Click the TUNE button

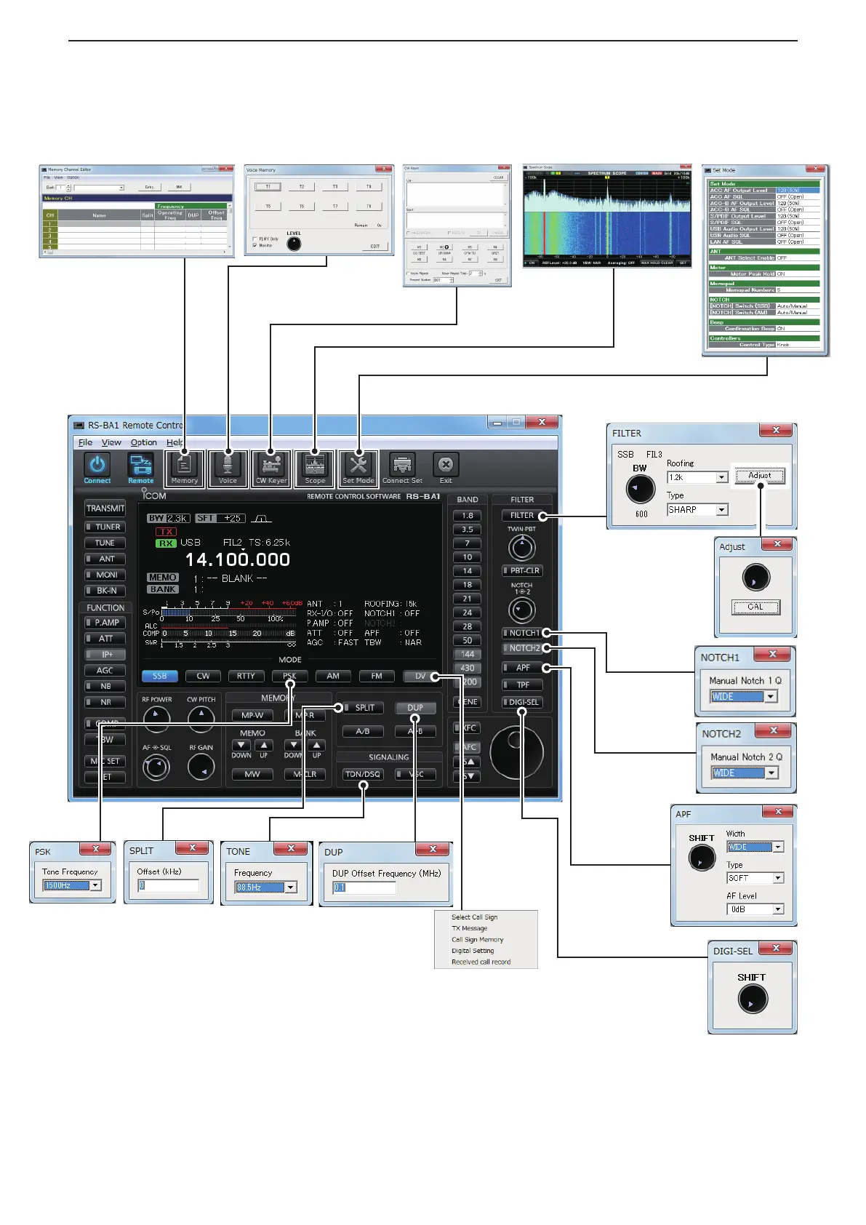[105, 543]
